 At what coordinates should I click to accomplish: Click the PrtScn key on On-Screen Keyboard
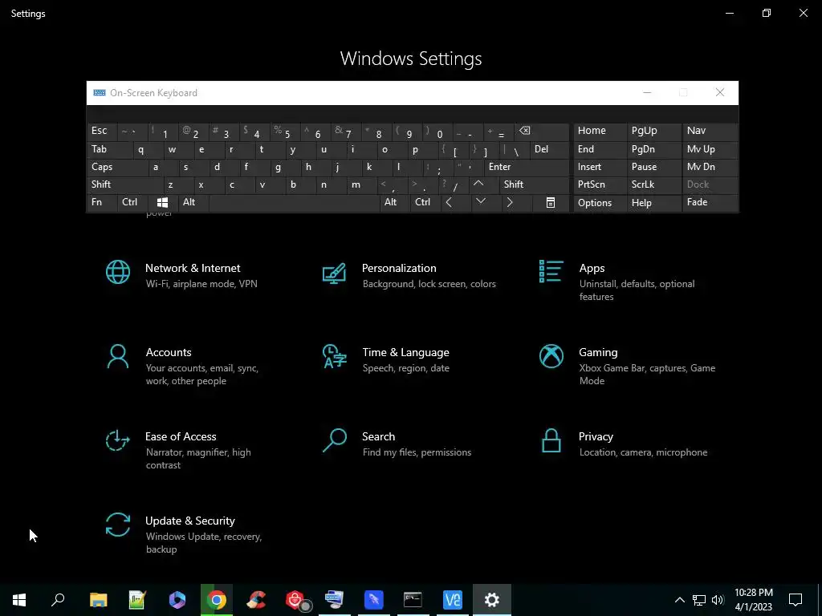pos(600,184)
